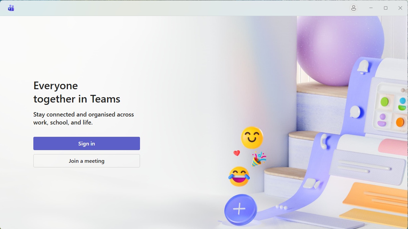
Task: Maximize the Teams window
Action: coord(386,8)
